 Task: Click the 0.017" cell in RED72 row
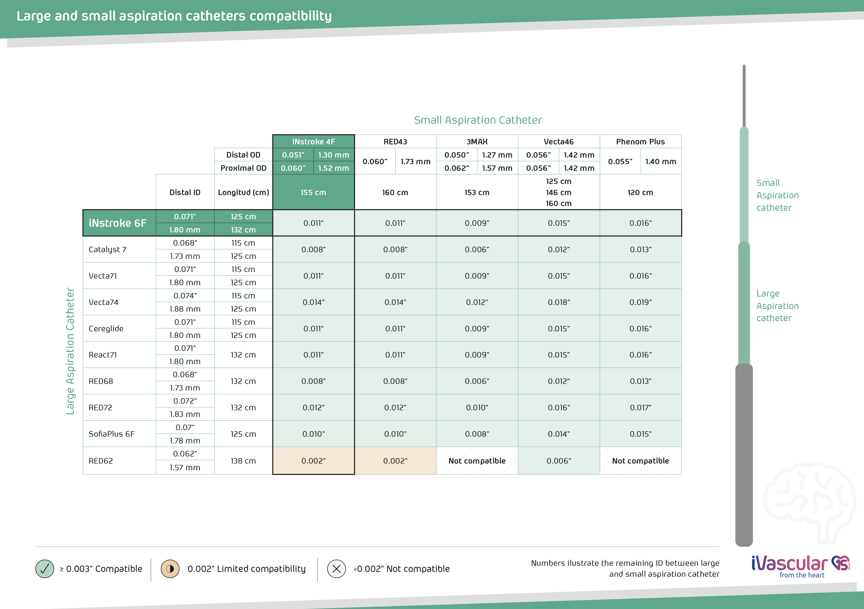click(x=640, y=407)
